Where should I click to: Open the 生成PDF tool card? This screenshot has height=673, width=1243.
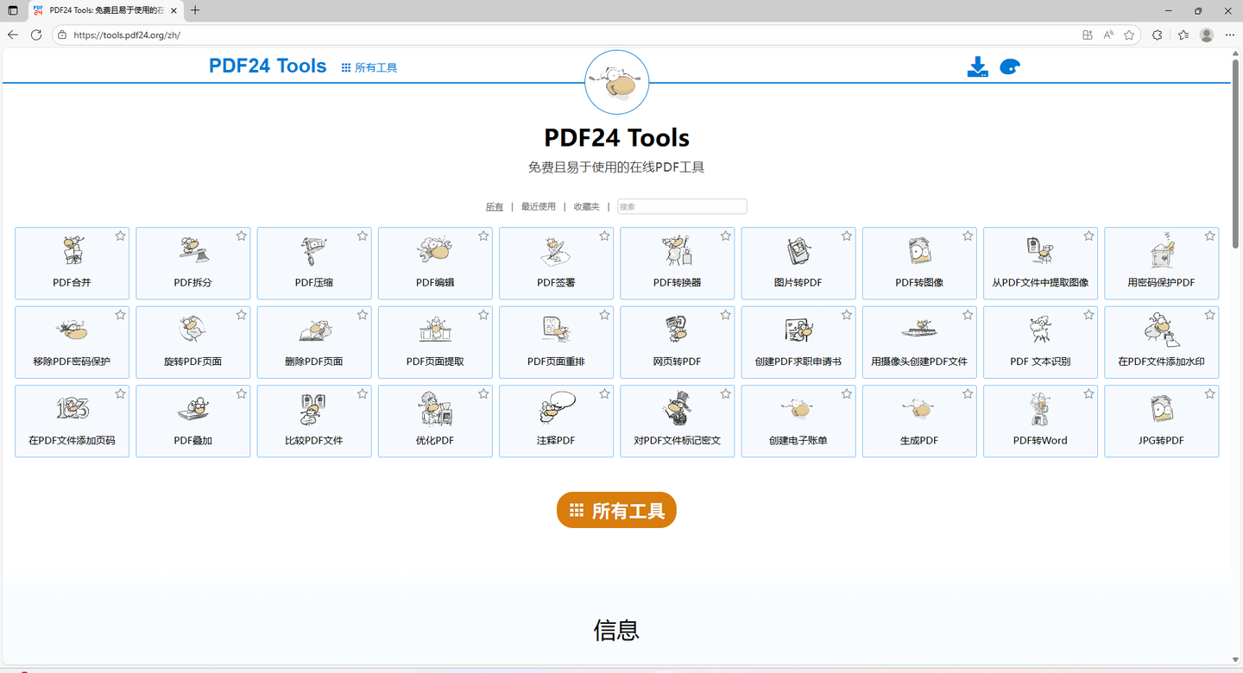[919, 421]
